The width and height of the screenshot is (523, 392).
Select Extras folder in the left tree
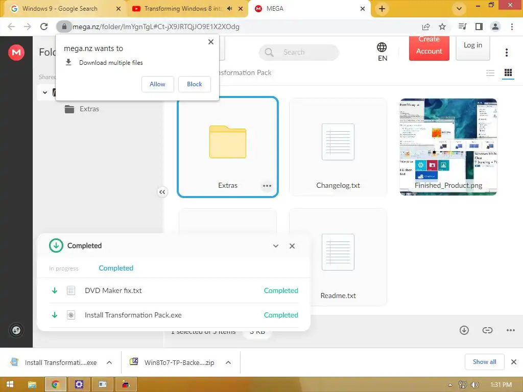pyautogui.click(x=82, y=109)
